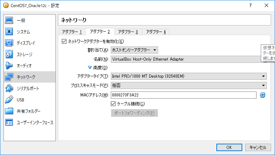Viewport: 275px width, 155px height.
Task: Select the システム chip icon
Action: [9, 32]
